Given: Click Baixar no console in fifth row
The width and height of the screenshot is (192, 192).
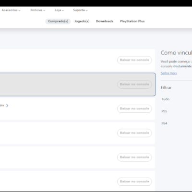Looking at the screenshot, I should click(134, 157).
